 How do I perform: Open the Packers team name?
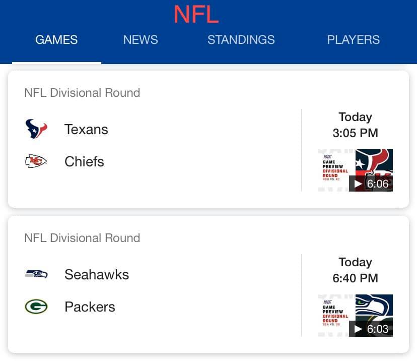click(x=90, y=307)
